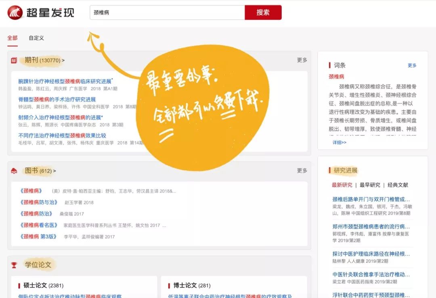Screen dimensions: 436x298
Task: Click author line 张云, 陈辉, 熊源长 中国疼痛医学杂志
Action: [x=71, y=125]
